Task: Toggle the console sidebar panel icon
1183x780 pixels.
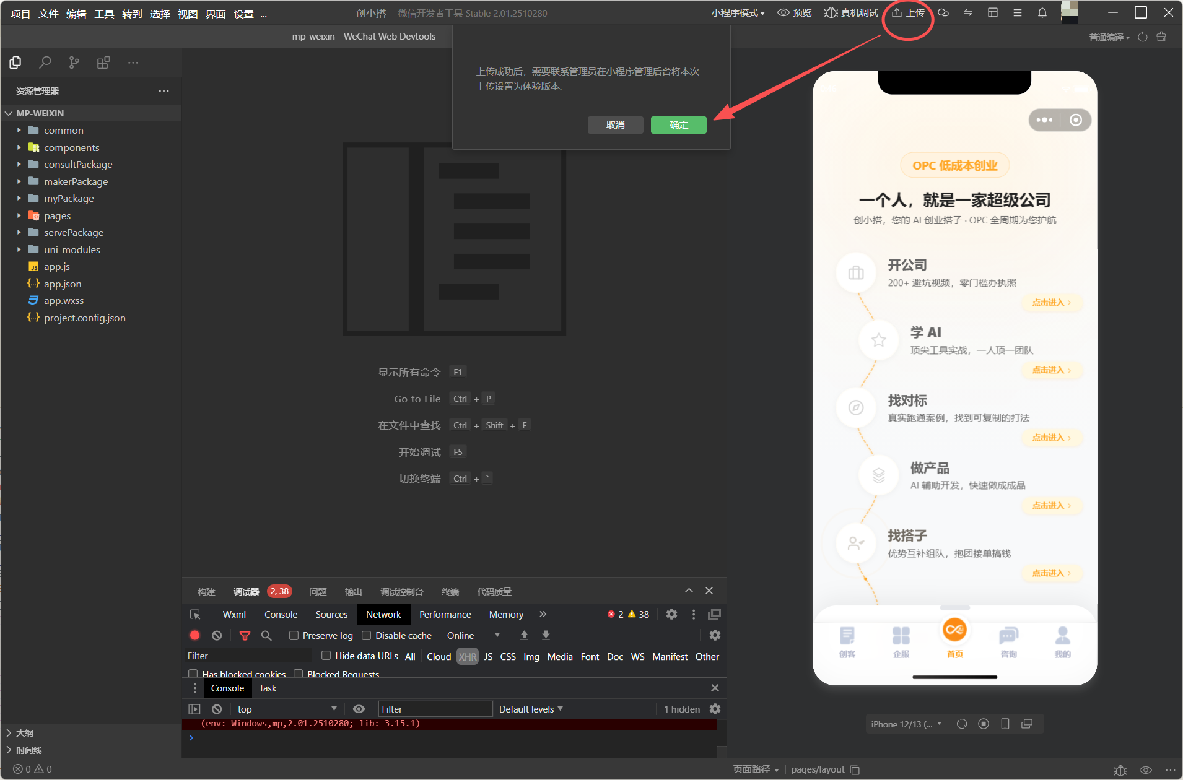Action: (x=194, y=709)
